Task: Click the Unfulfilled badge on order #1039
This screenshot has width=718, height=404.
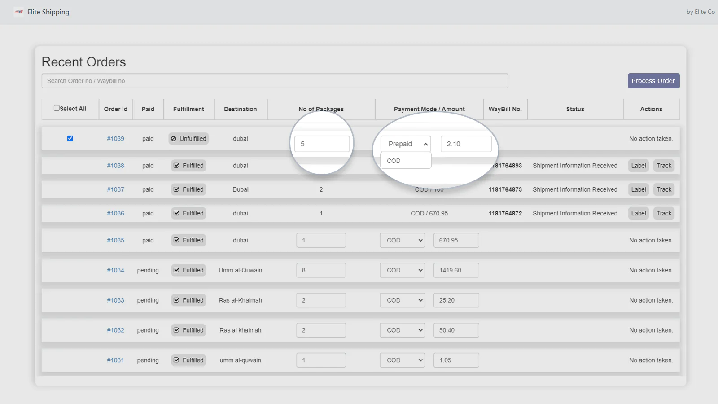Action: coord(188,139)
